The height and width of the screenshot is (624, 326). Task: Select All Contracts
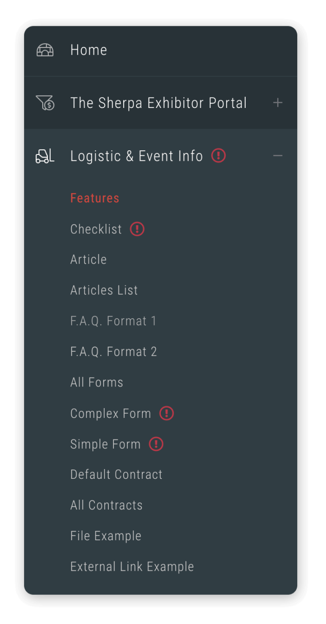pos(106,505)
